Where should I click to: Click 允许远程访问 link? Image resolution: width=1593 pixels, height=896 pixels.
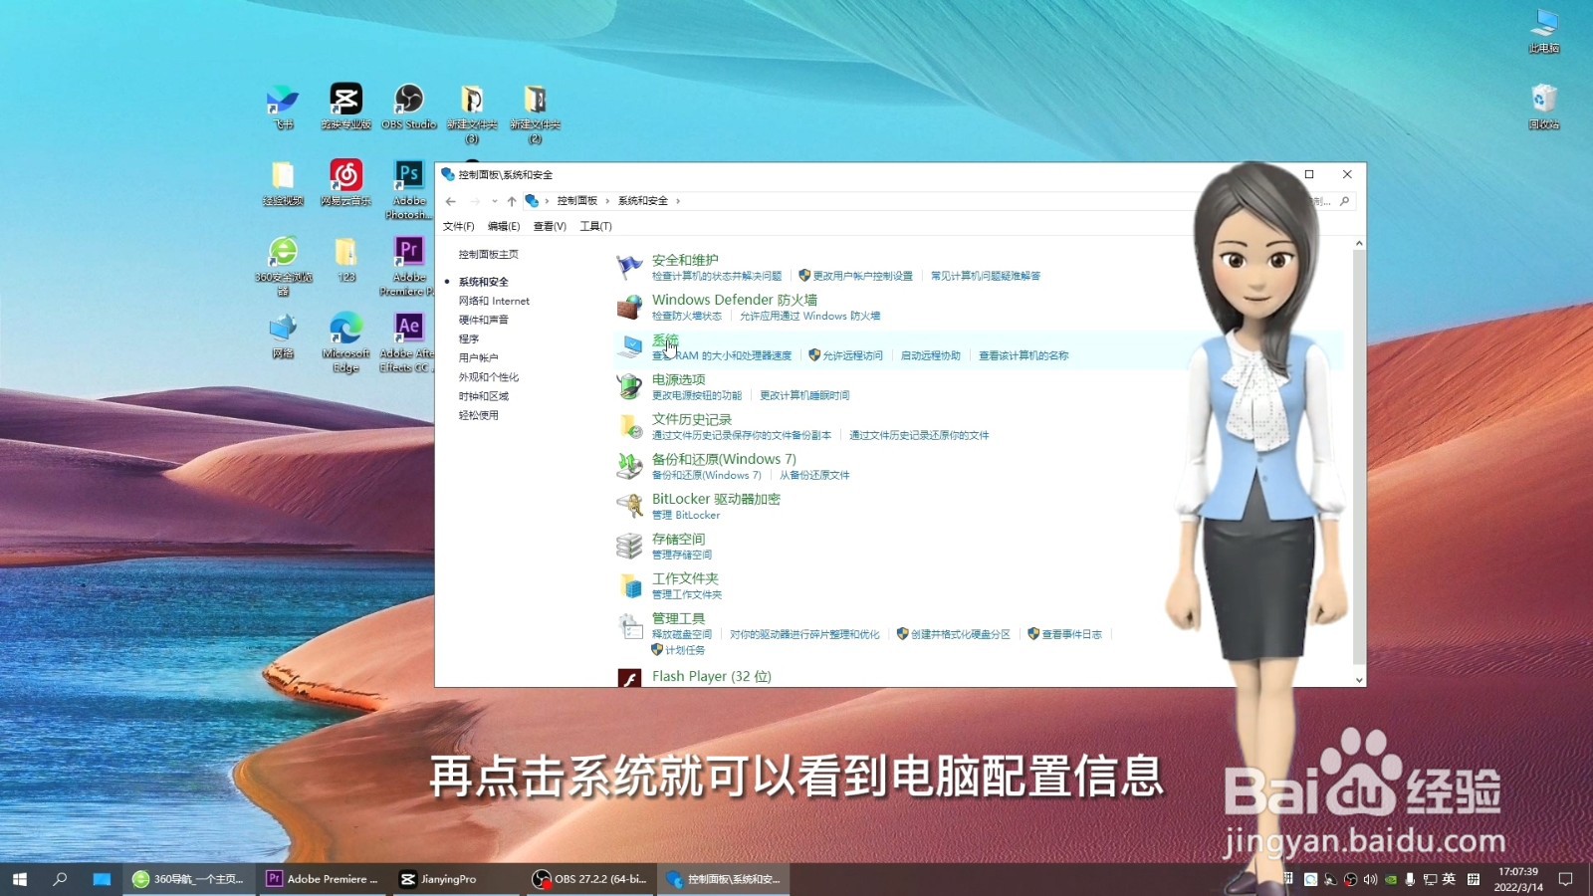tap(852, 355)
